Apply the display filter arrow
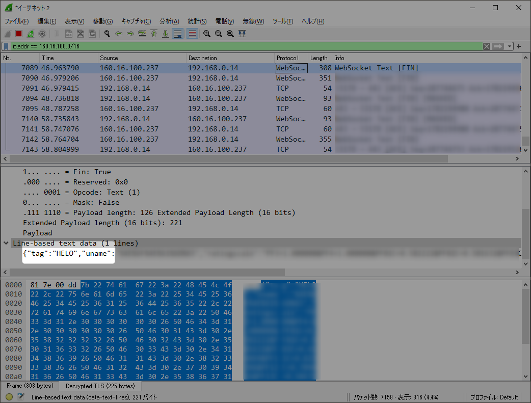531x403 pixels. tap(498, 46)
